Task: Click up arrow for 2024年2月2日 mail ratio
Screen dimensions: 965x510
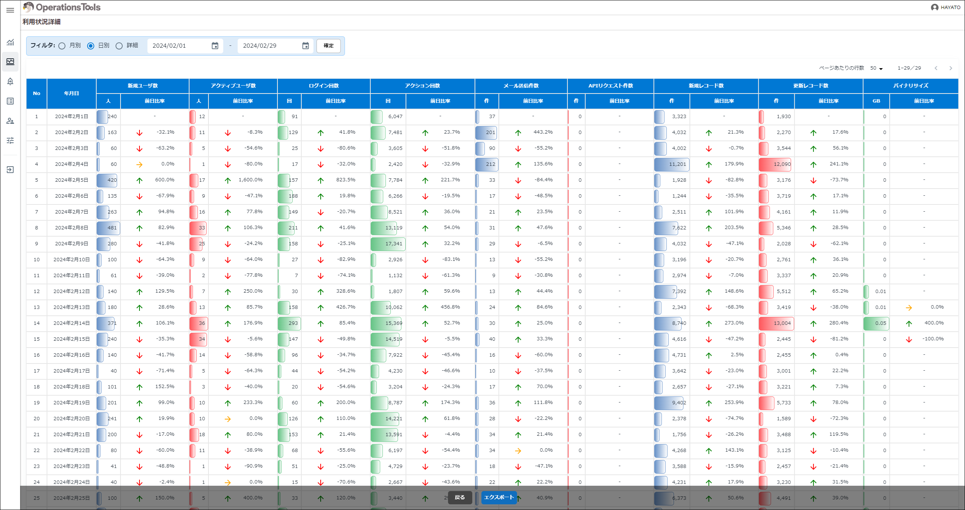Action: coord(518,133)
